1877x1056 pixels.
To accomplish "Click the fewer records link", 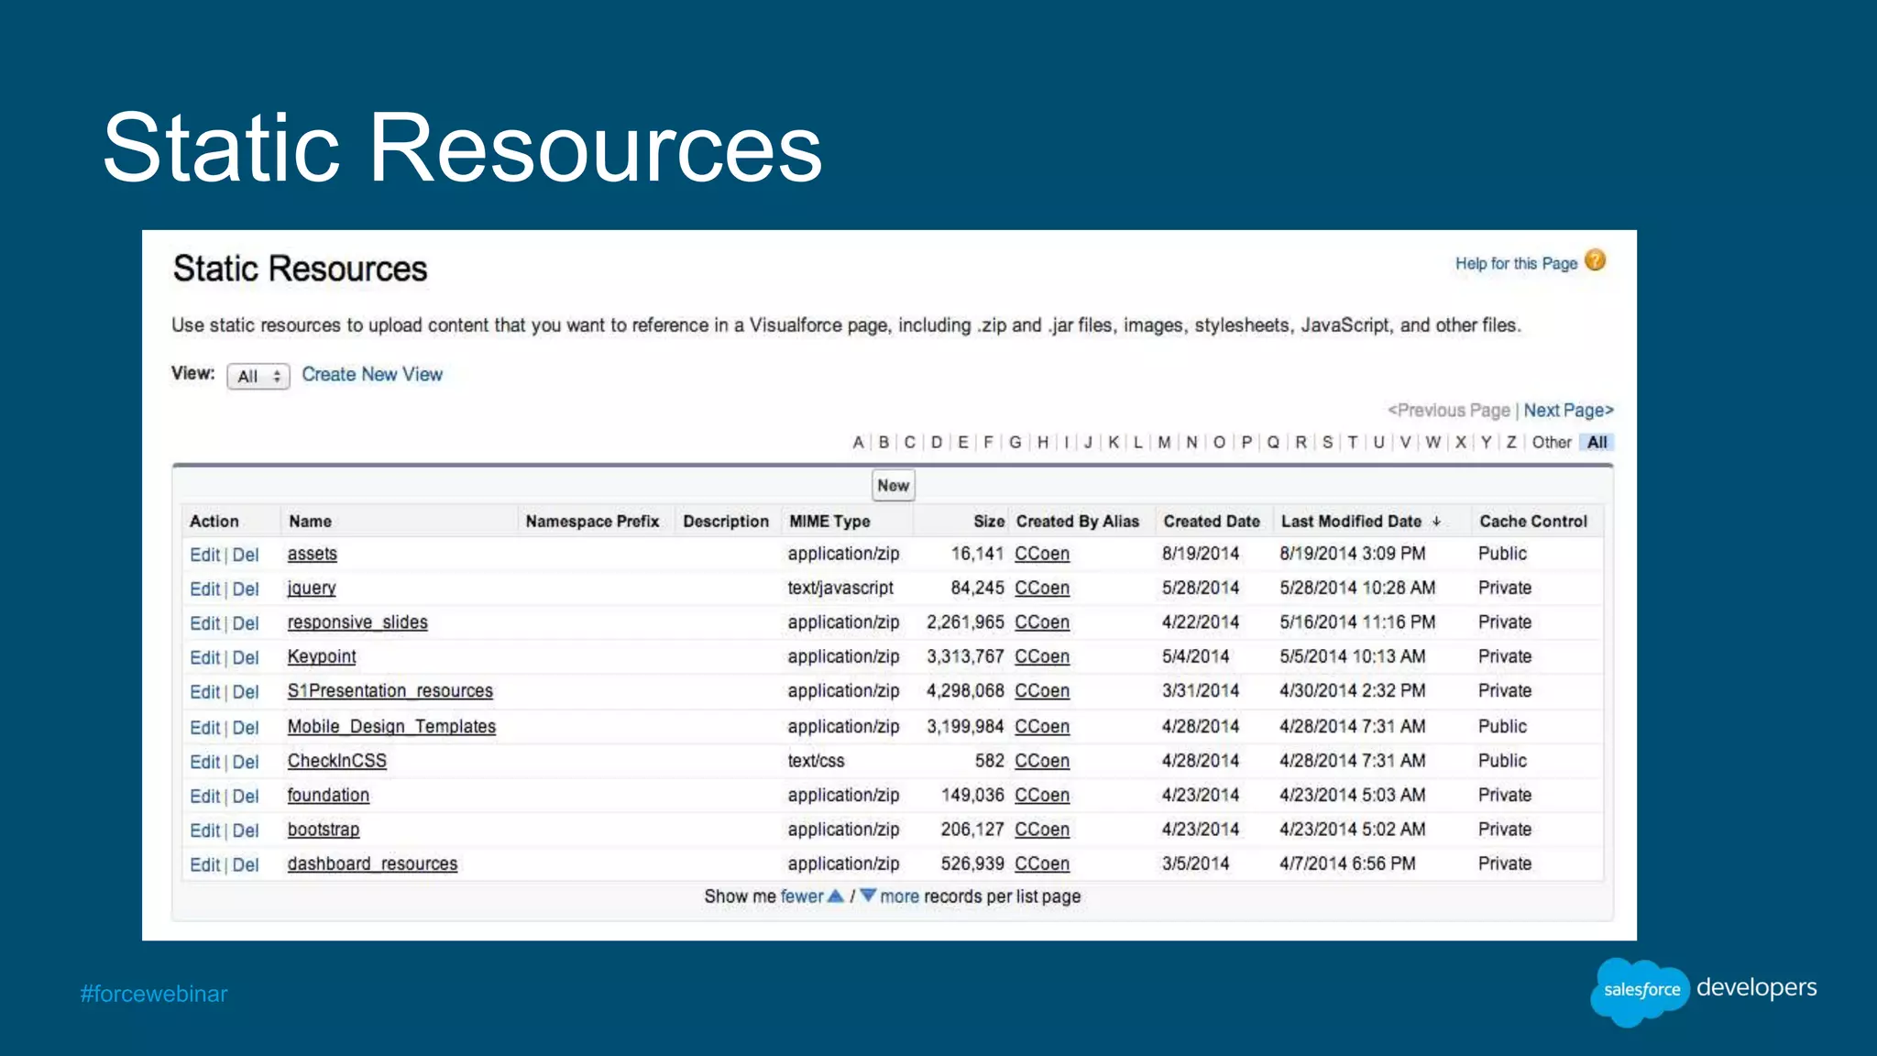I will [802, 896].
